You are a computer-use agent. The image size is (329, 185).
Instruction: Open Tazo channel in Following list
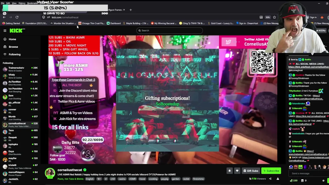tap(20, 132)
